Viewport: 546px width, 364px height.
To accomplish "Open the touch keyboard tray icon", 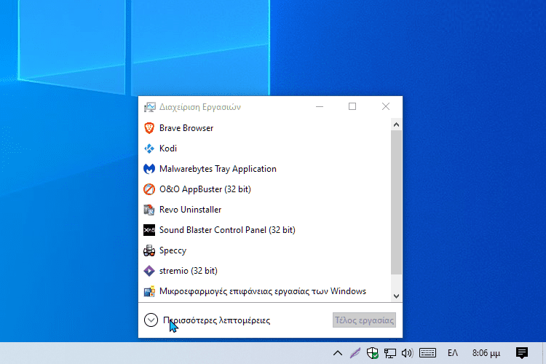I will 427,353.
